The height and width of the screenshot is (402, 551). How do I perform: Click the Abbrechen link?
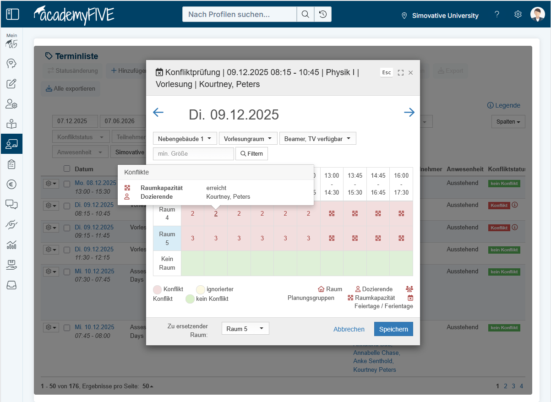click(349, 329)
